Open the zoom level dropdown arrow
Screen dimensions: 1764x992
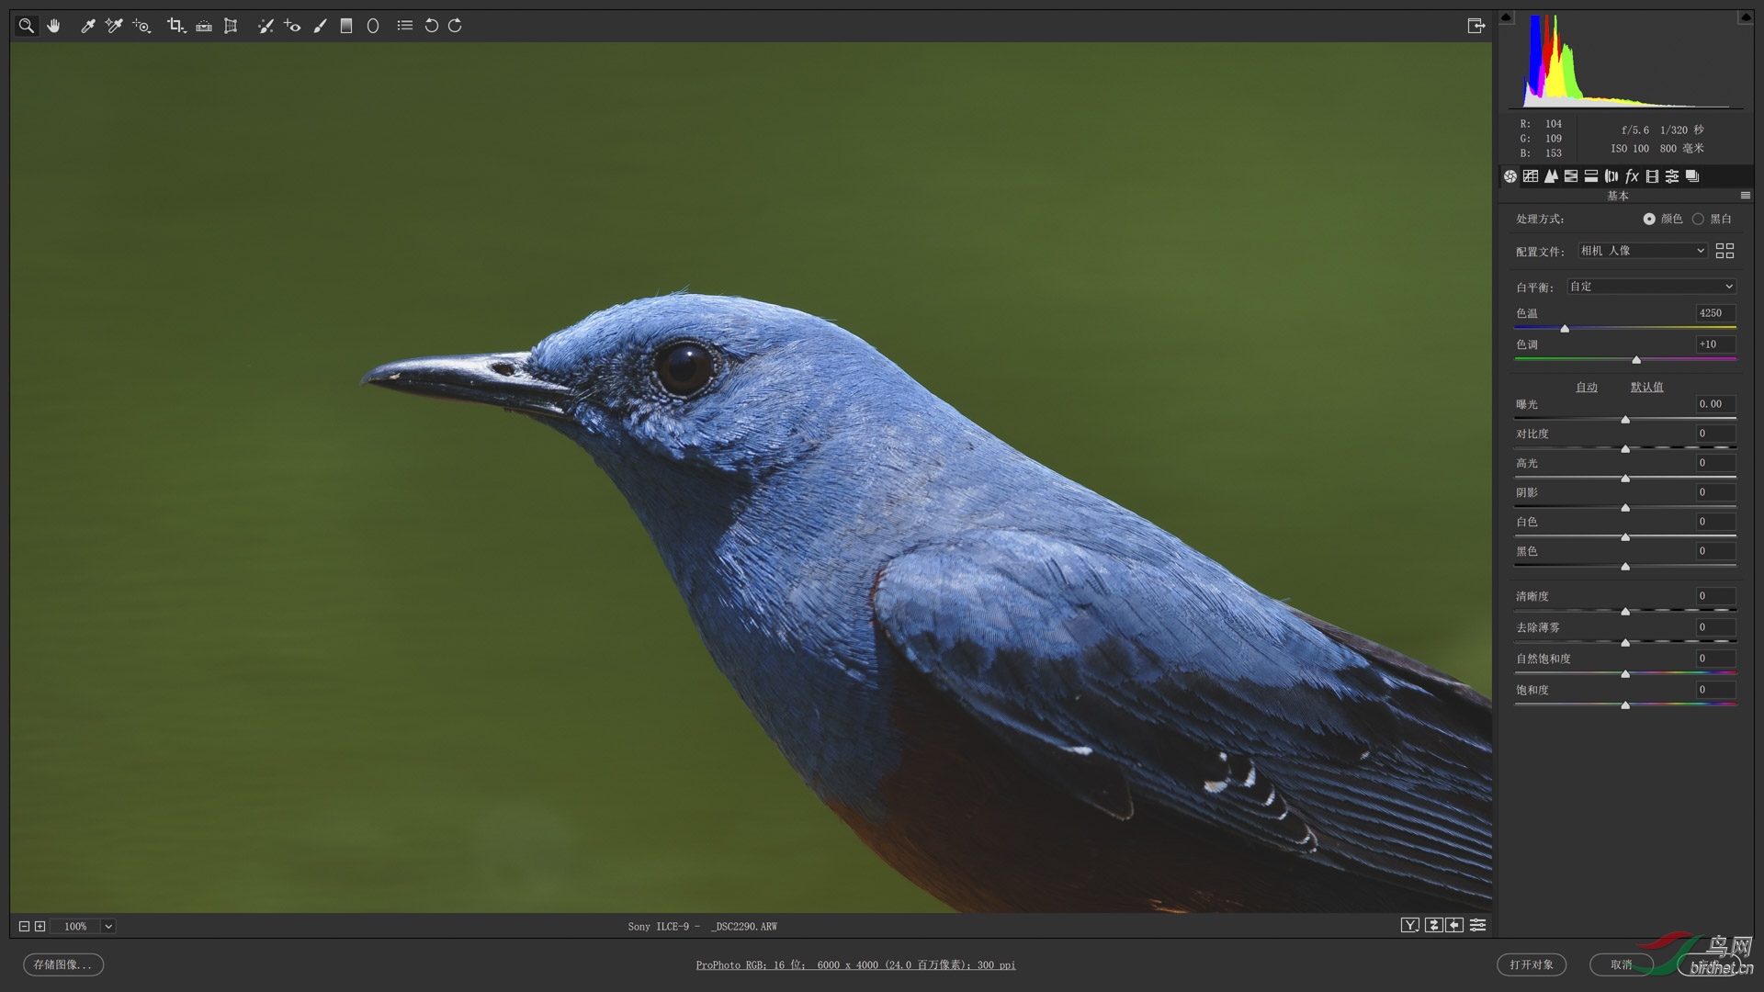coord(108,926)
